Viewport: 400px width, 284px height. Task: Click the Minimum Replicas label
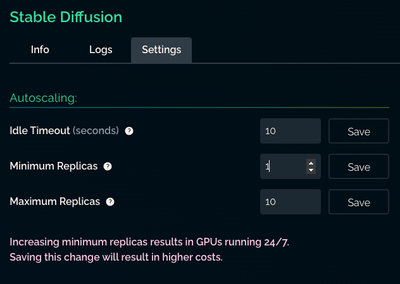[54, 166]
